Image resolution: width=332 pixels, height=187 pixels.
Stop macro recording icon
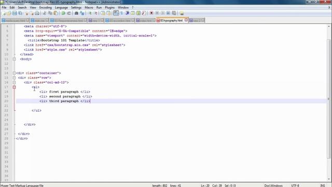pos(157,13)
